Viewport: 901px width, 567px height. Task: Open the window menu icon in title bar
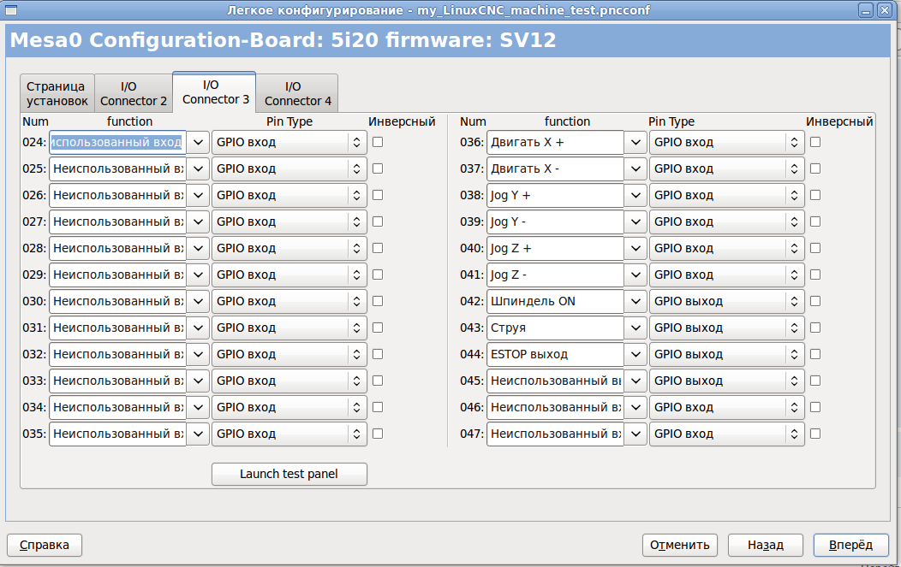10,9
